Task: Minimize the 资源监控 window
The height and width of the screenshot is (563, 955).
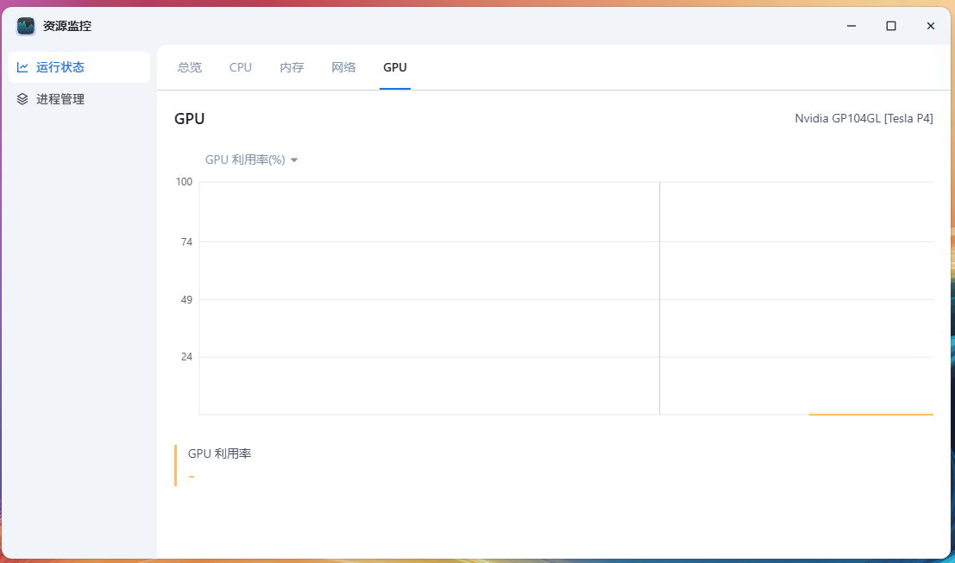Action: click(851, 26)
